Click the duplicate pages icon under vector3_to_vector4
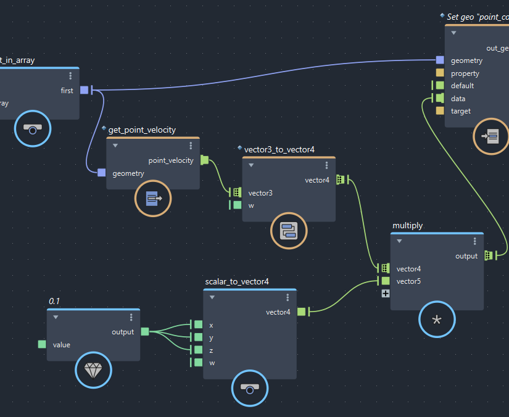The width and height of the screenshot is (509, 417). click(289, 231)
